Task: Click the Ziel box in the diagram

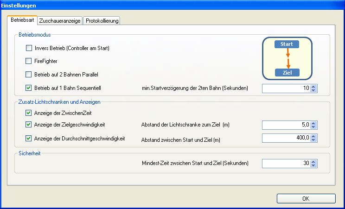Action: click(287, 72)
